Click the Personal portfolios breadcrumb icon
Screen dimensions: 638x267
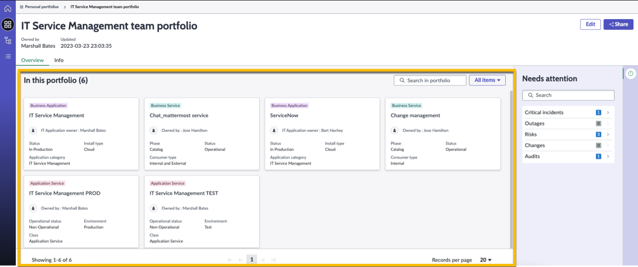click(x=21, y=7)
